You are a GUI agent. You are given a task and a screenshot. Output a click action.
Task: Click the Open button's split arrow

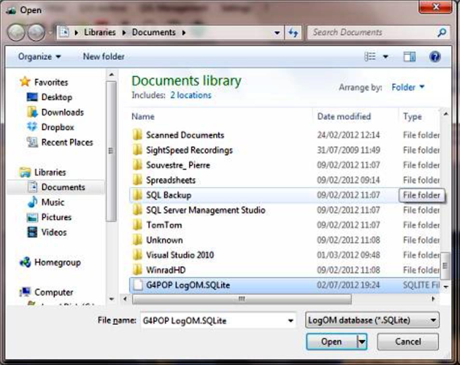tap(362, 341)
